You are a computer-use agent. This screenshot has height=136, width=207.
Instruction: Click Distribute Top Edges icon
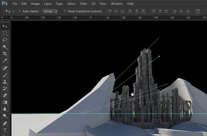[154, 11]
